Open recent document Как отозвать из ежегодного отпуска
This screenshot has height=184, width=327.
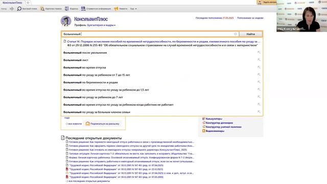pyautogui.click(x=128, y=150)
